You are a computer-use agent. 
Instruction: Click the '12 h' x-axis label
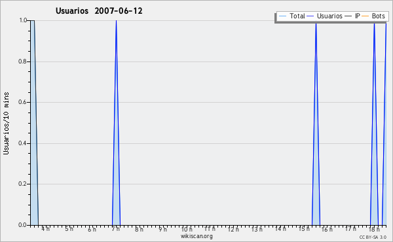[x=233, y=229]
